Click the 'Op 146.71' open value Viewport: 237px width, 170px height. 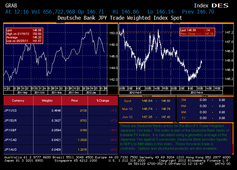tap(91, 12)
